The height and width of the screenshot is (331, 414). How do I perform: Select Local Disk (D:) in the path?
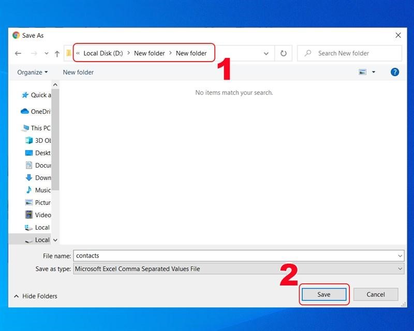click(103, 53)
